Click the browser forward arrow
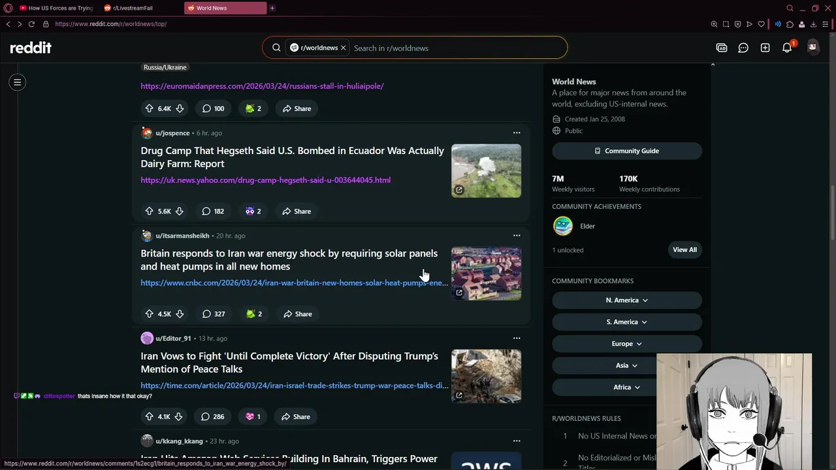The height and width of the screenshot is (470, 836). pos(20,24)
